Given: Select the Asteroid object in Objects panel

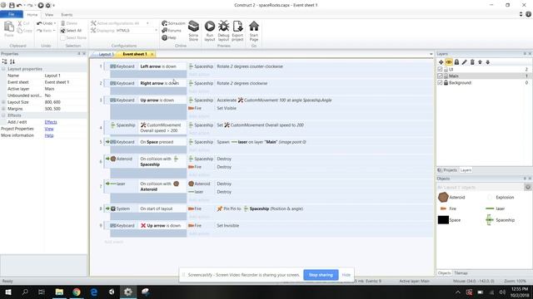Looking at the screenshot, I should click(451, 197).
